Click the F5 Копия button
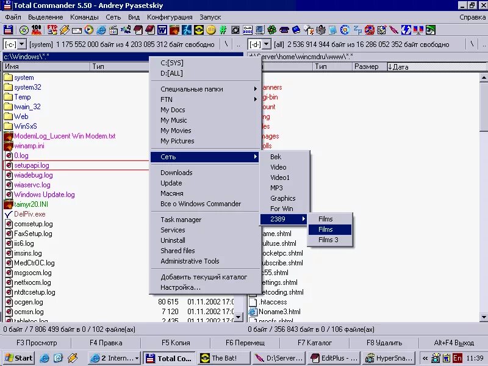This screenshot has width=488, height=366. point(176,343)
